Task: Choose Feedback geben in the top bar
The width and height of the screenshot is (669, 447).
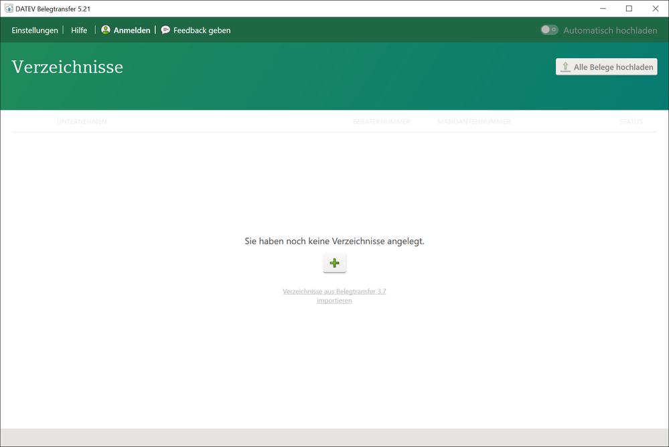Action: pyautogui.click(x=202, y=30)
